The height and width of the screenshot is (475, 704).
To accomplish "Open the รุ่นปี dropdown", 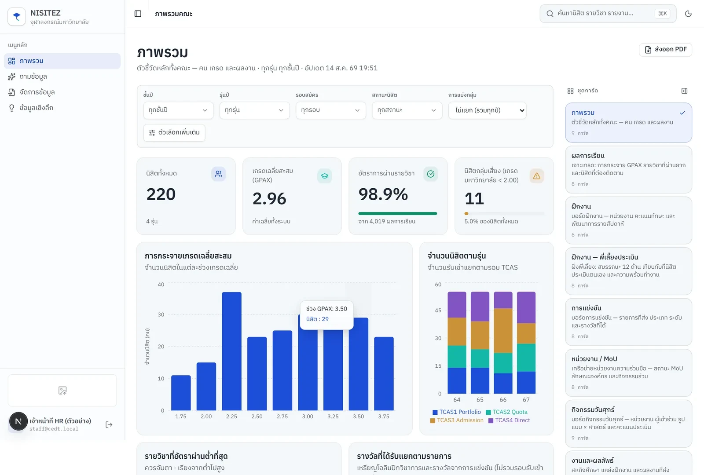I will coord(254,110).
